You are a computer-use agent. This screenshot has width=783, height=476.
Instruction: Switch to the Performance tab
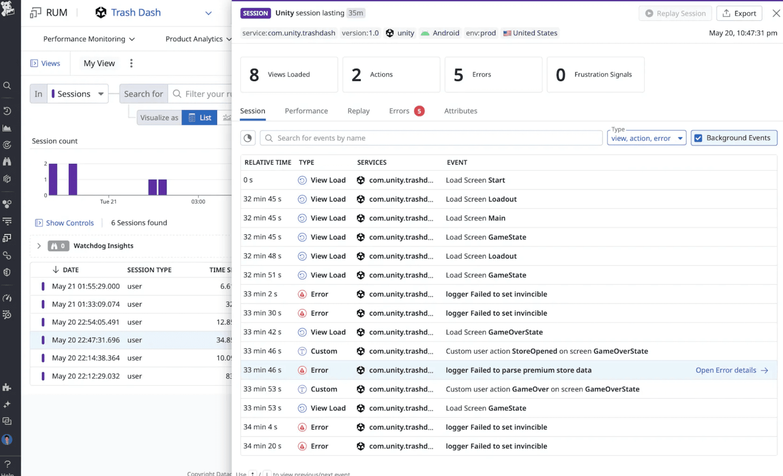306,111
